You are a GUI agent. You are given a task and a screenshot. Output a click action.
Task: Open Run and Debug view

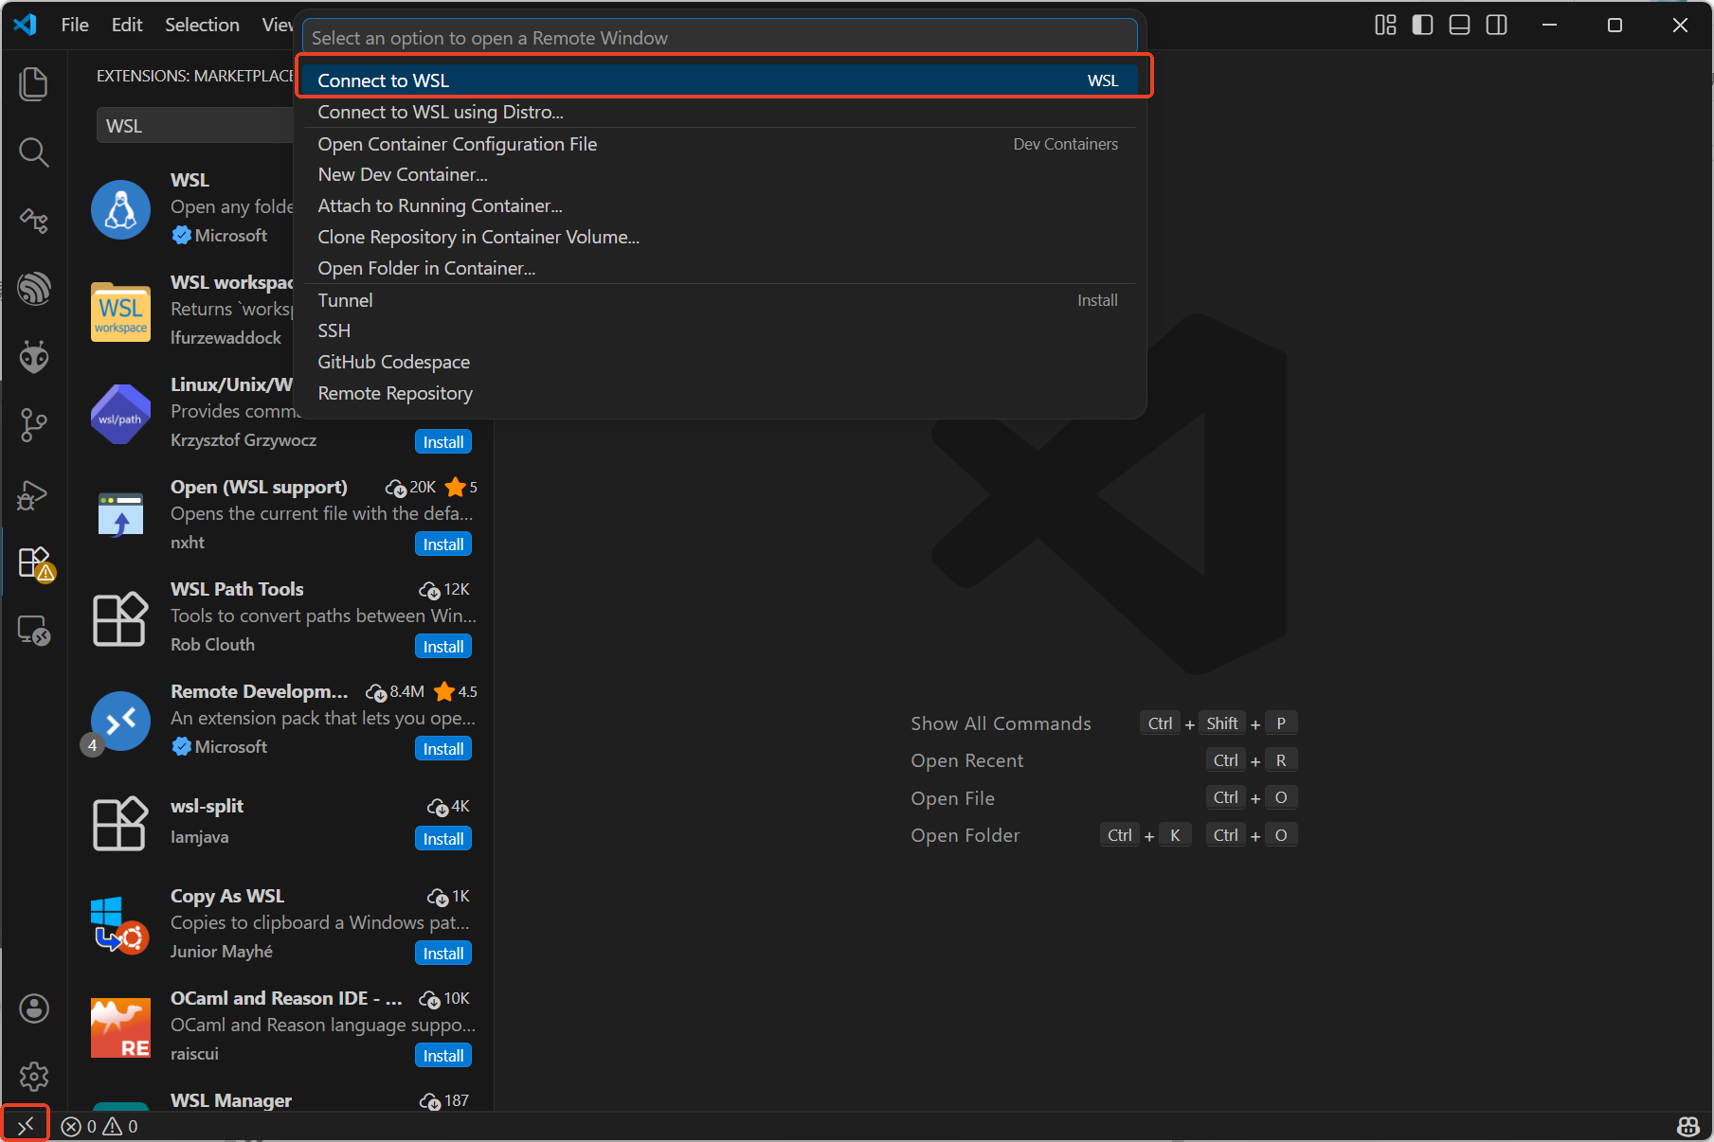[34, 494]
